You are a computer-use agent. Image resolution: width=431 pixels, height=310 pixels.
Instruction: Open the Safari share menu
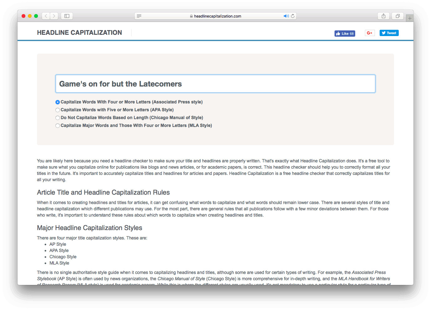(x=383, y=16)
